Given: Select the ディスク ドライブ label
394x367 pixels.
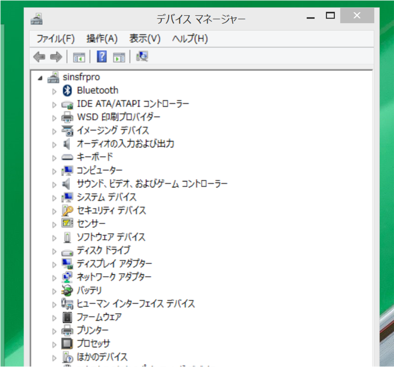Looking at the screenshot, I should pos(103,250).
